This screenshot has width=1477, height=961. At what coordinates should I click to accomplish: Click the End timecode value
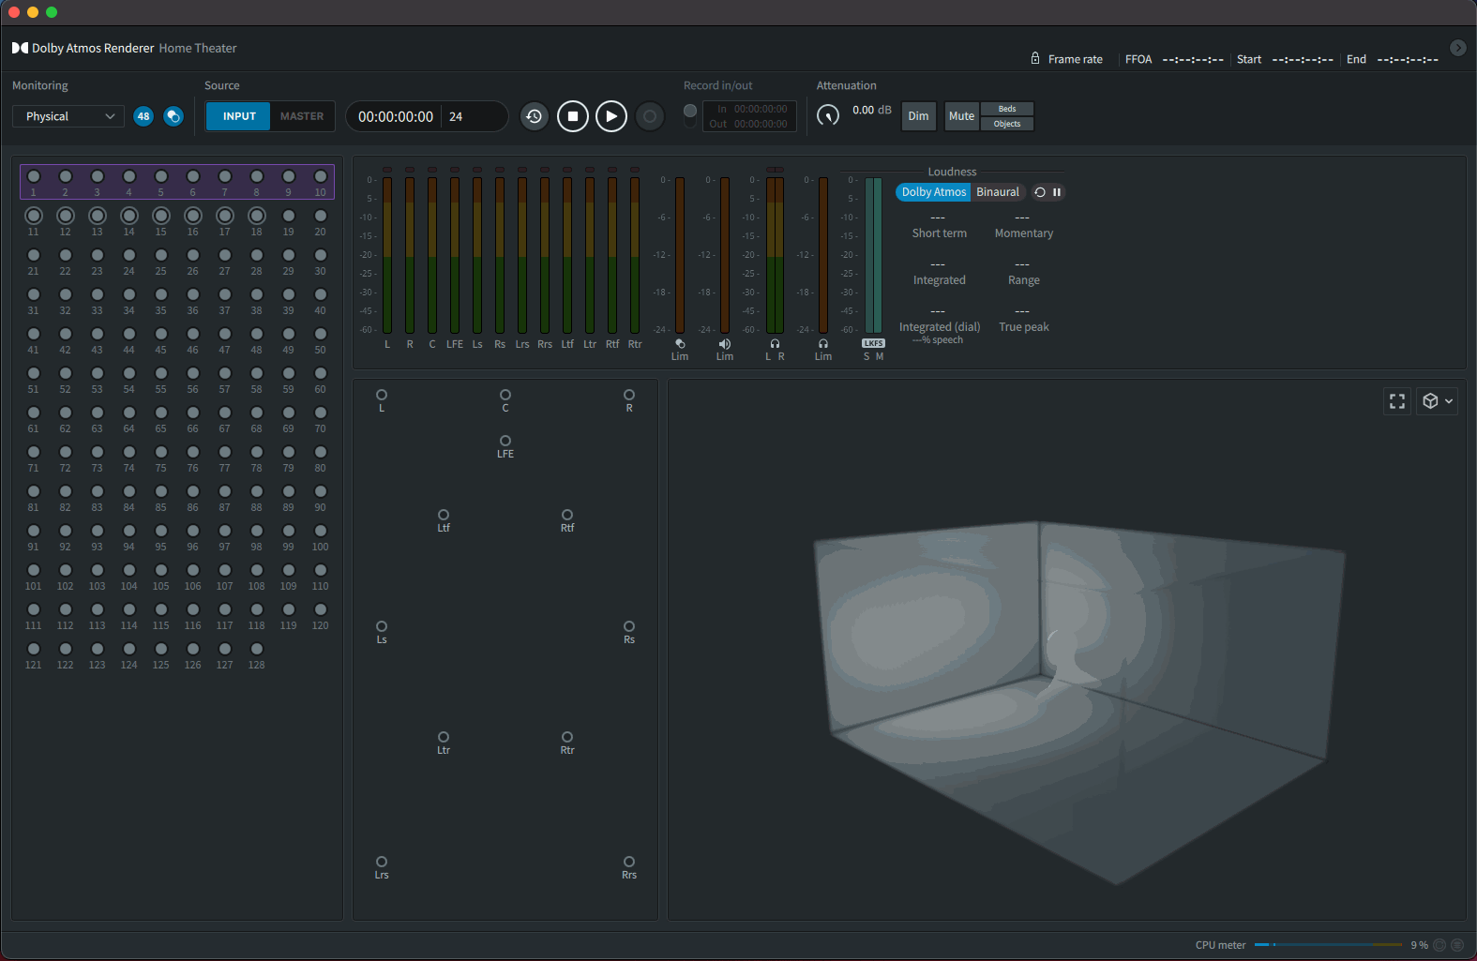coord(1408,59)
